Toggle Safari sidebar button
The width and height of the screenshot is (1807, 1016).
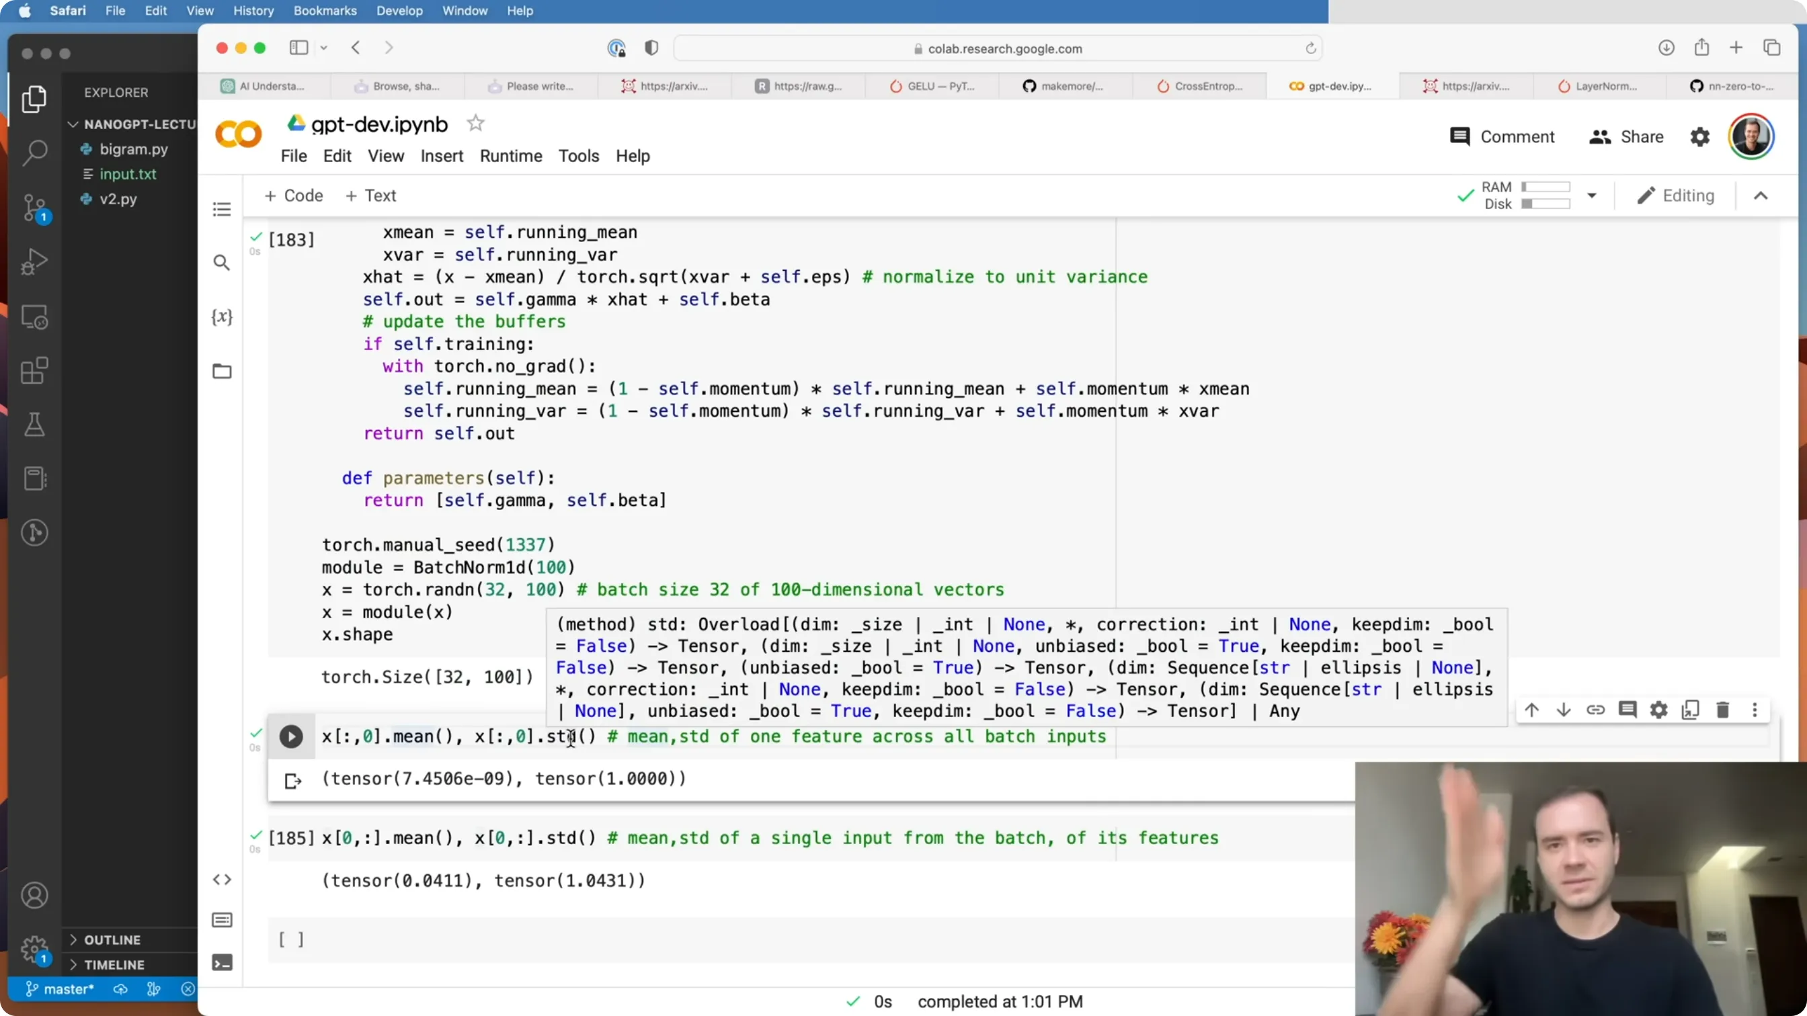299,48
